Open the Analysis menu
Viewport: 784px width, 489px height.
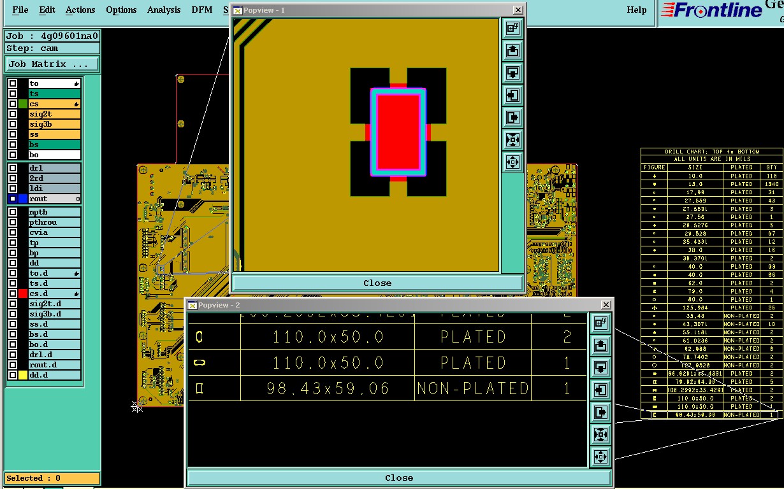point(164,10)
